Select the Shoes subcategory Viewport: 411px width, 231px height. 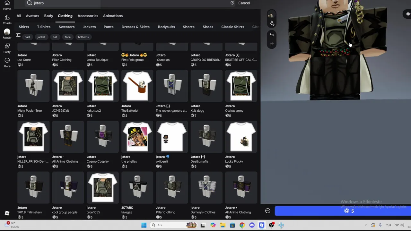click(x=208, y=27)
